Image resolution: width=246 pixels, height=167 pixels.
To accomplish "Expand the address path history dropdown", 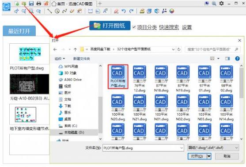I will 173,49.
